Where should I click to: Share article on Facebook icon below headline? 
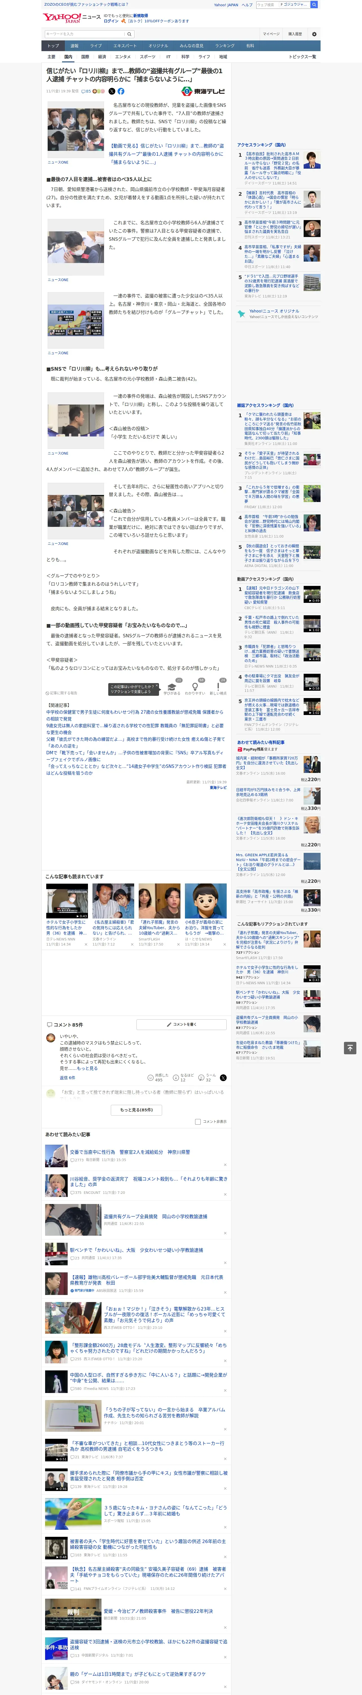(121, 92)
